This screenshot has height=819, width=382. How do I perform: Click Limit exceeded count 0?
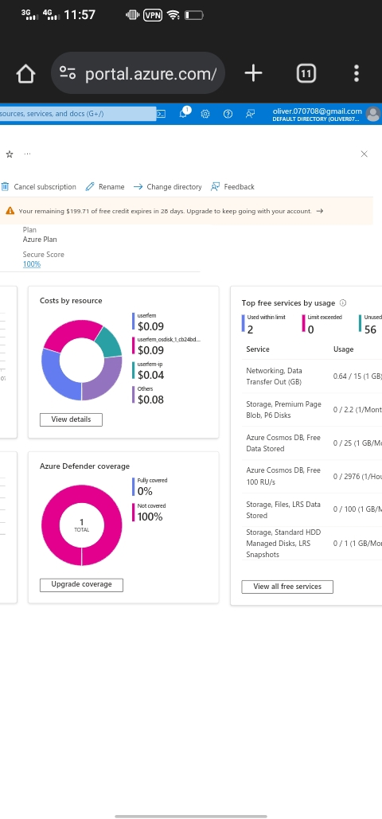(x=323, y=324)
